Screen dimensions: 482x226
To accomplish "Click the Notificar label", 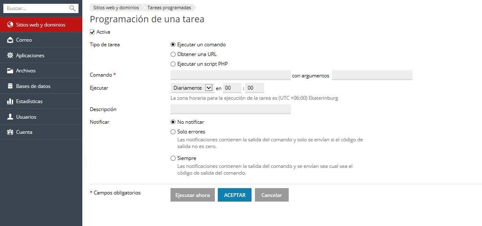I will coord(100,122).
